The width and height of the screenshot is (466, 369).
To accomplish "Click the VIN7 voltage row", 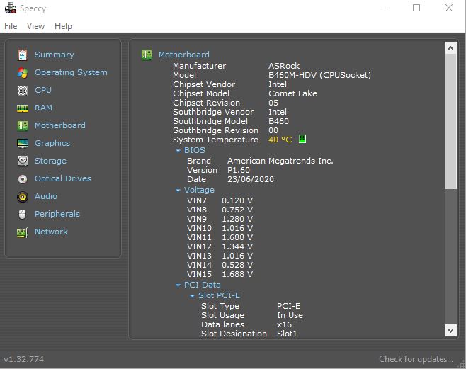I will click(220, 201).
